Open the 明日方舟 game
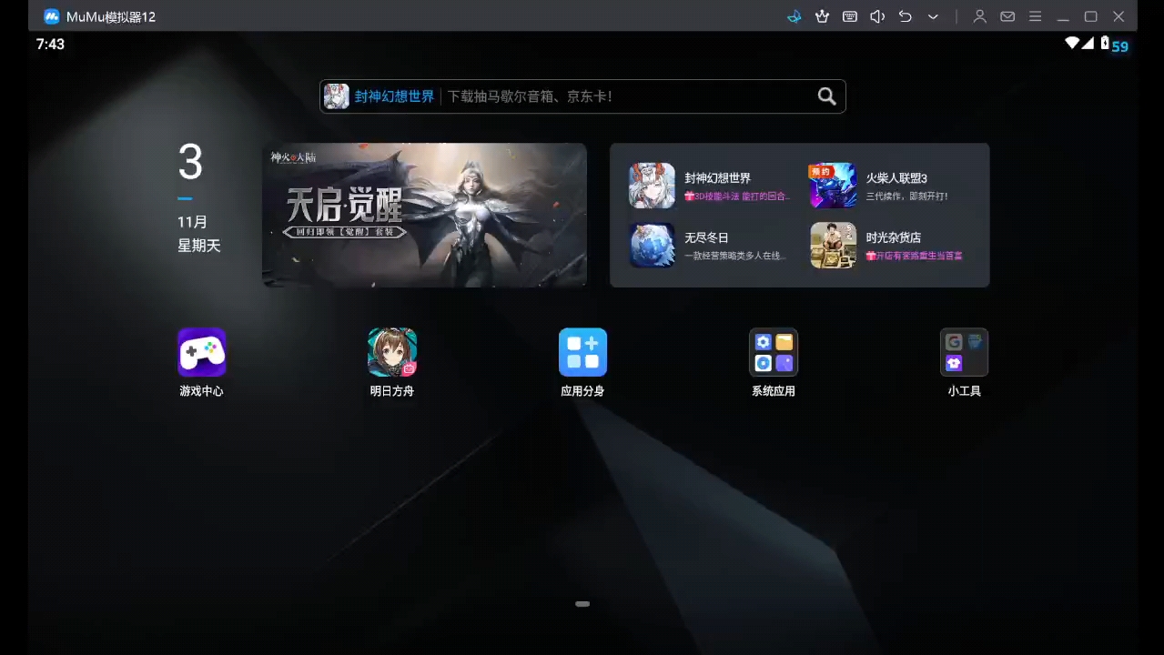 [391, 352]
